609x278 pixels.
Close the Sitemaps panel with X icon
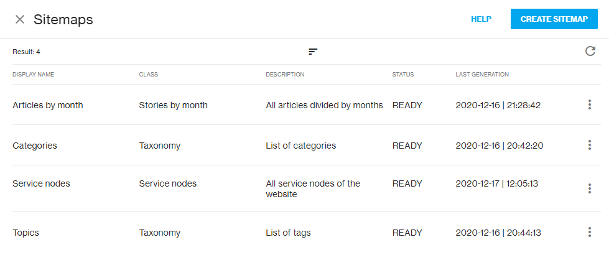tap(20, 19)
